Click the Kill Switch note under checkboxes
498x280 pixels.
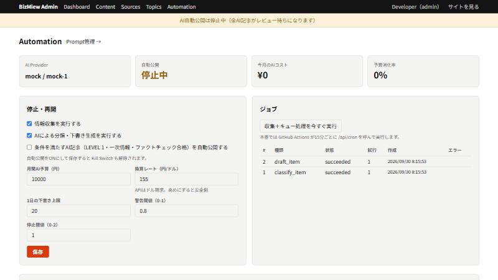(87, 158)
